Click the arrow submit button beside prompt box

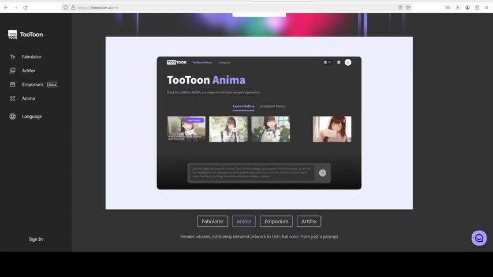pyautogui.click(x=323, y=173)
